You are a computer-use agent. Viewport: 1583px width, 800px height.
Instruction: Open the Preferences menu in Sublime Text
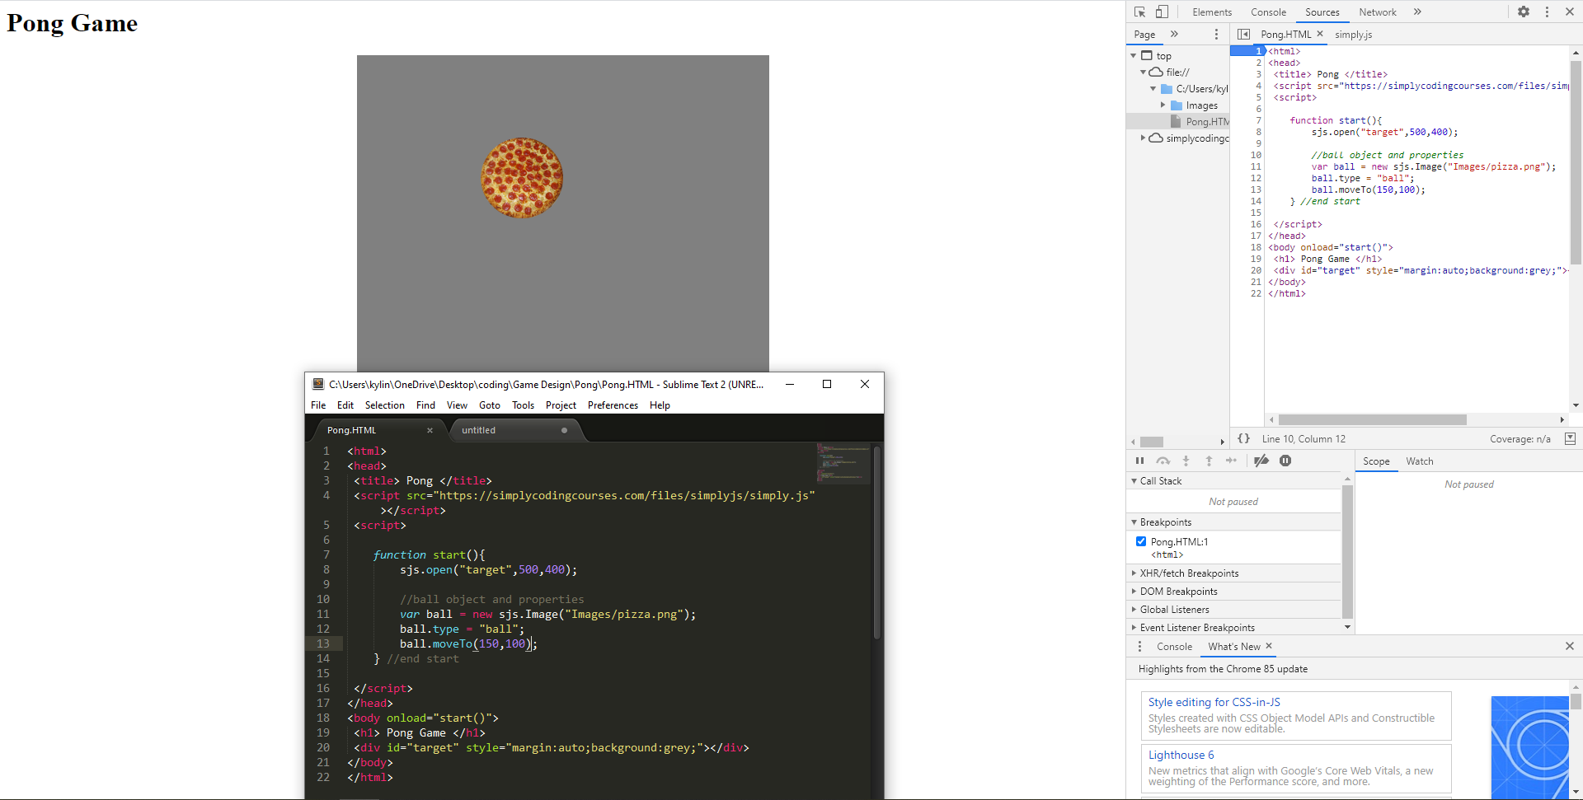coord(613,405)
